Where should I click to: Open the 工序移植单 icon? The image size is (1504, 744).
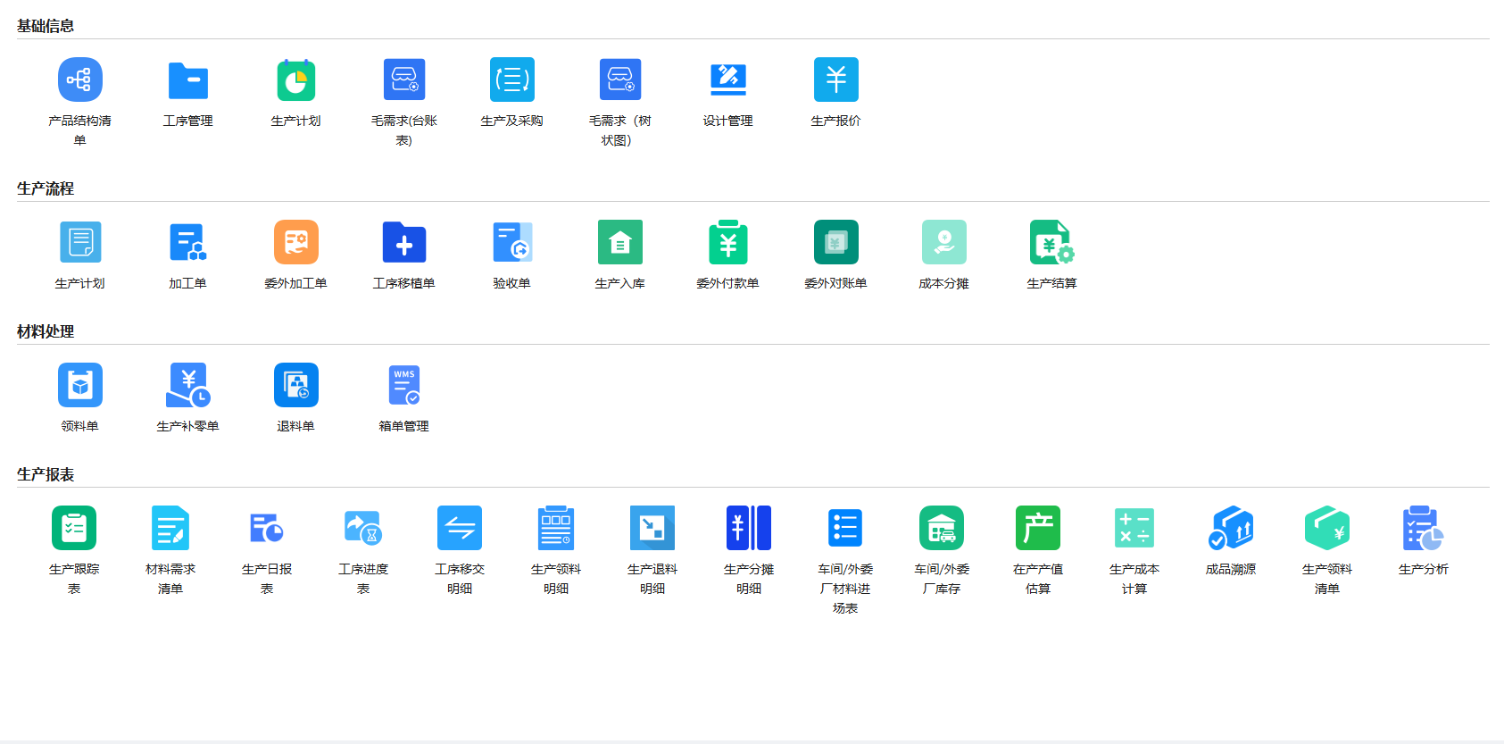tap(404, 243)
